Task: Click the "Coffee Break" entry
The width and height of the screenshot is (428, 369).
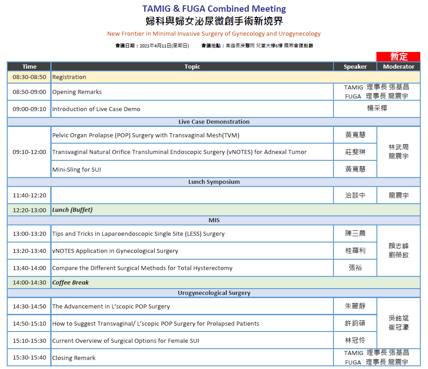Action: coord(71,283)
